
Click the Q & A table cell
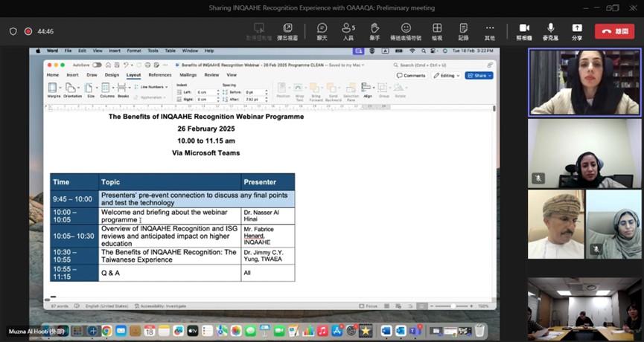pos(170,273)
